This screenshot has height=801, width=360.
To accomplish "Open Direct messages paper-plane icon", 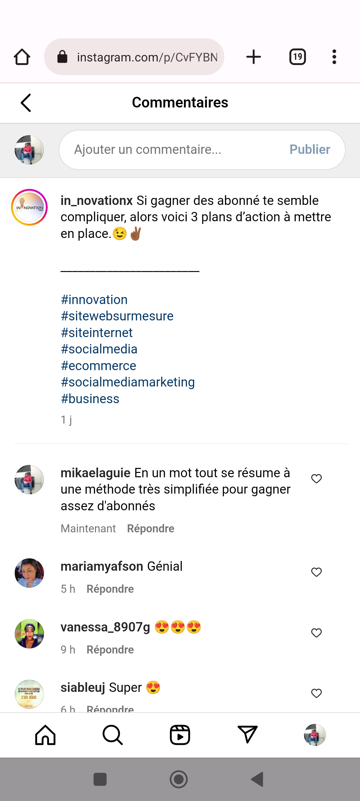I will pyautogui.click(x=247, y=735).
